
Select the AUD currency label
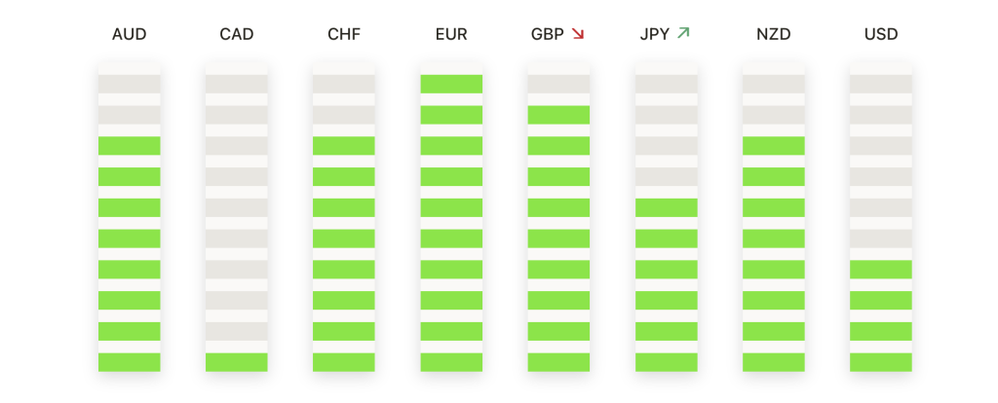(130, 34)
